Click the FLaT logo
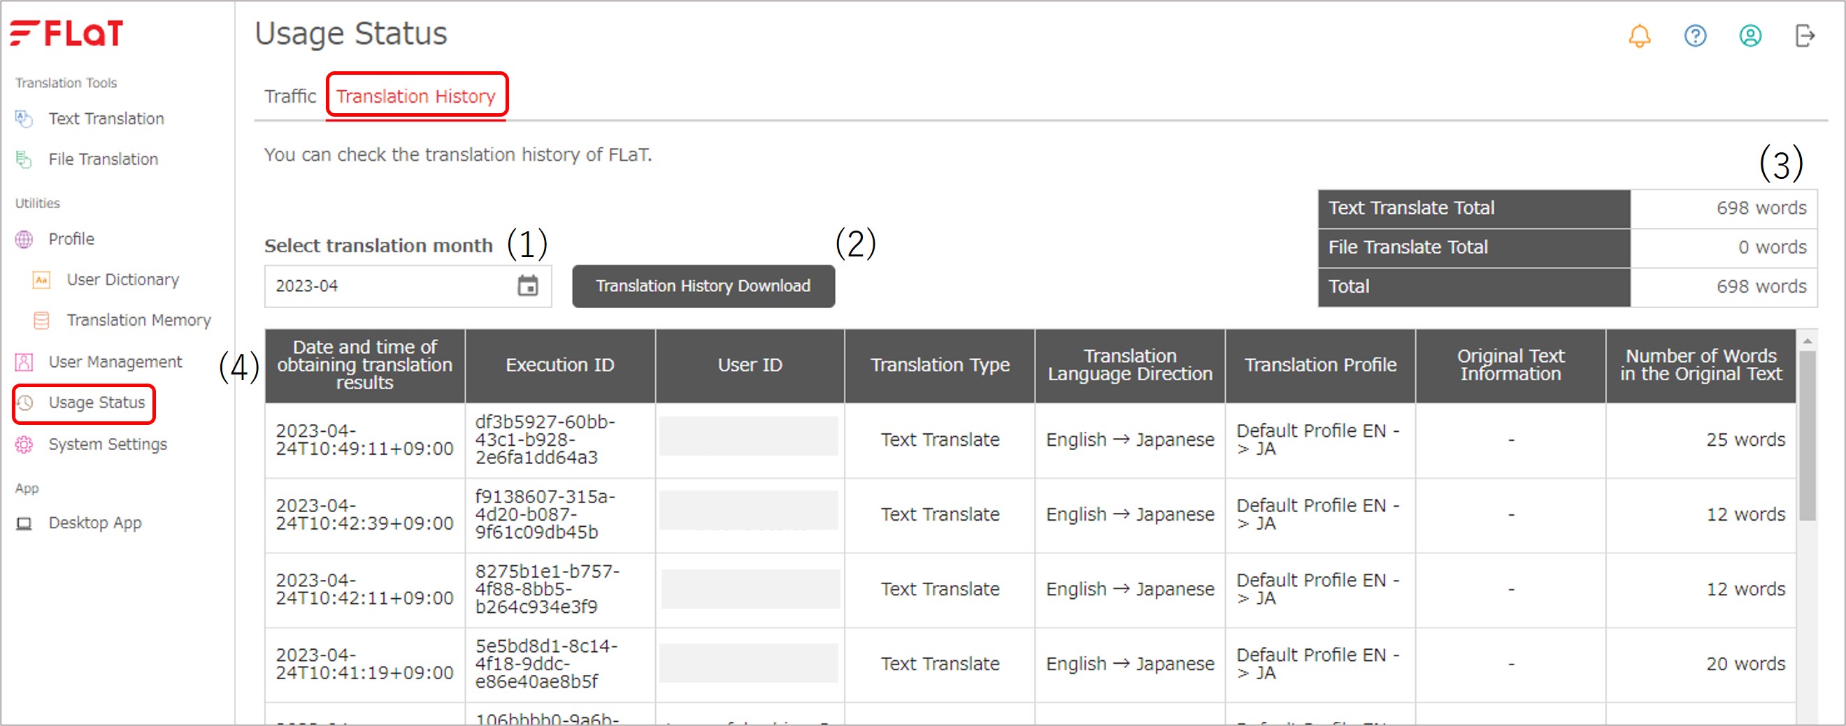 point(66,33)
